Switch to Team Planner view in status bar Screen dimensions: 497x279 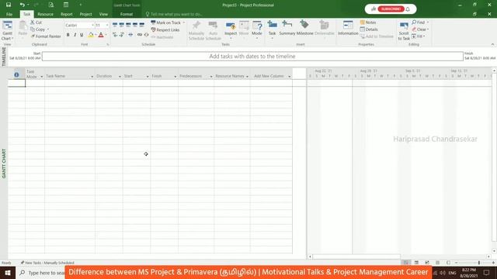[427, 263]
